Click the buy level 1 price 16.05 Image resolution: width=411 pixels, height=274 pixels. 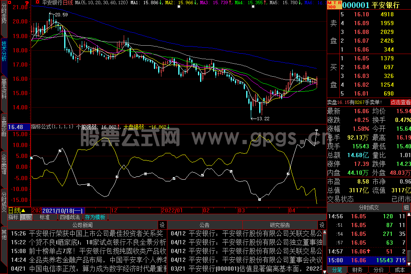361,58
